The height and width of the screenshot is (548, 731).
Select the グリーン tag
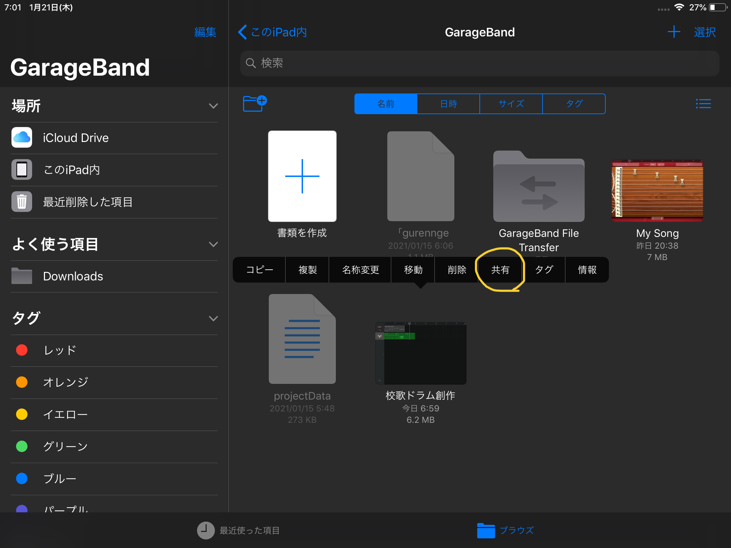click(x=114, y=447)
